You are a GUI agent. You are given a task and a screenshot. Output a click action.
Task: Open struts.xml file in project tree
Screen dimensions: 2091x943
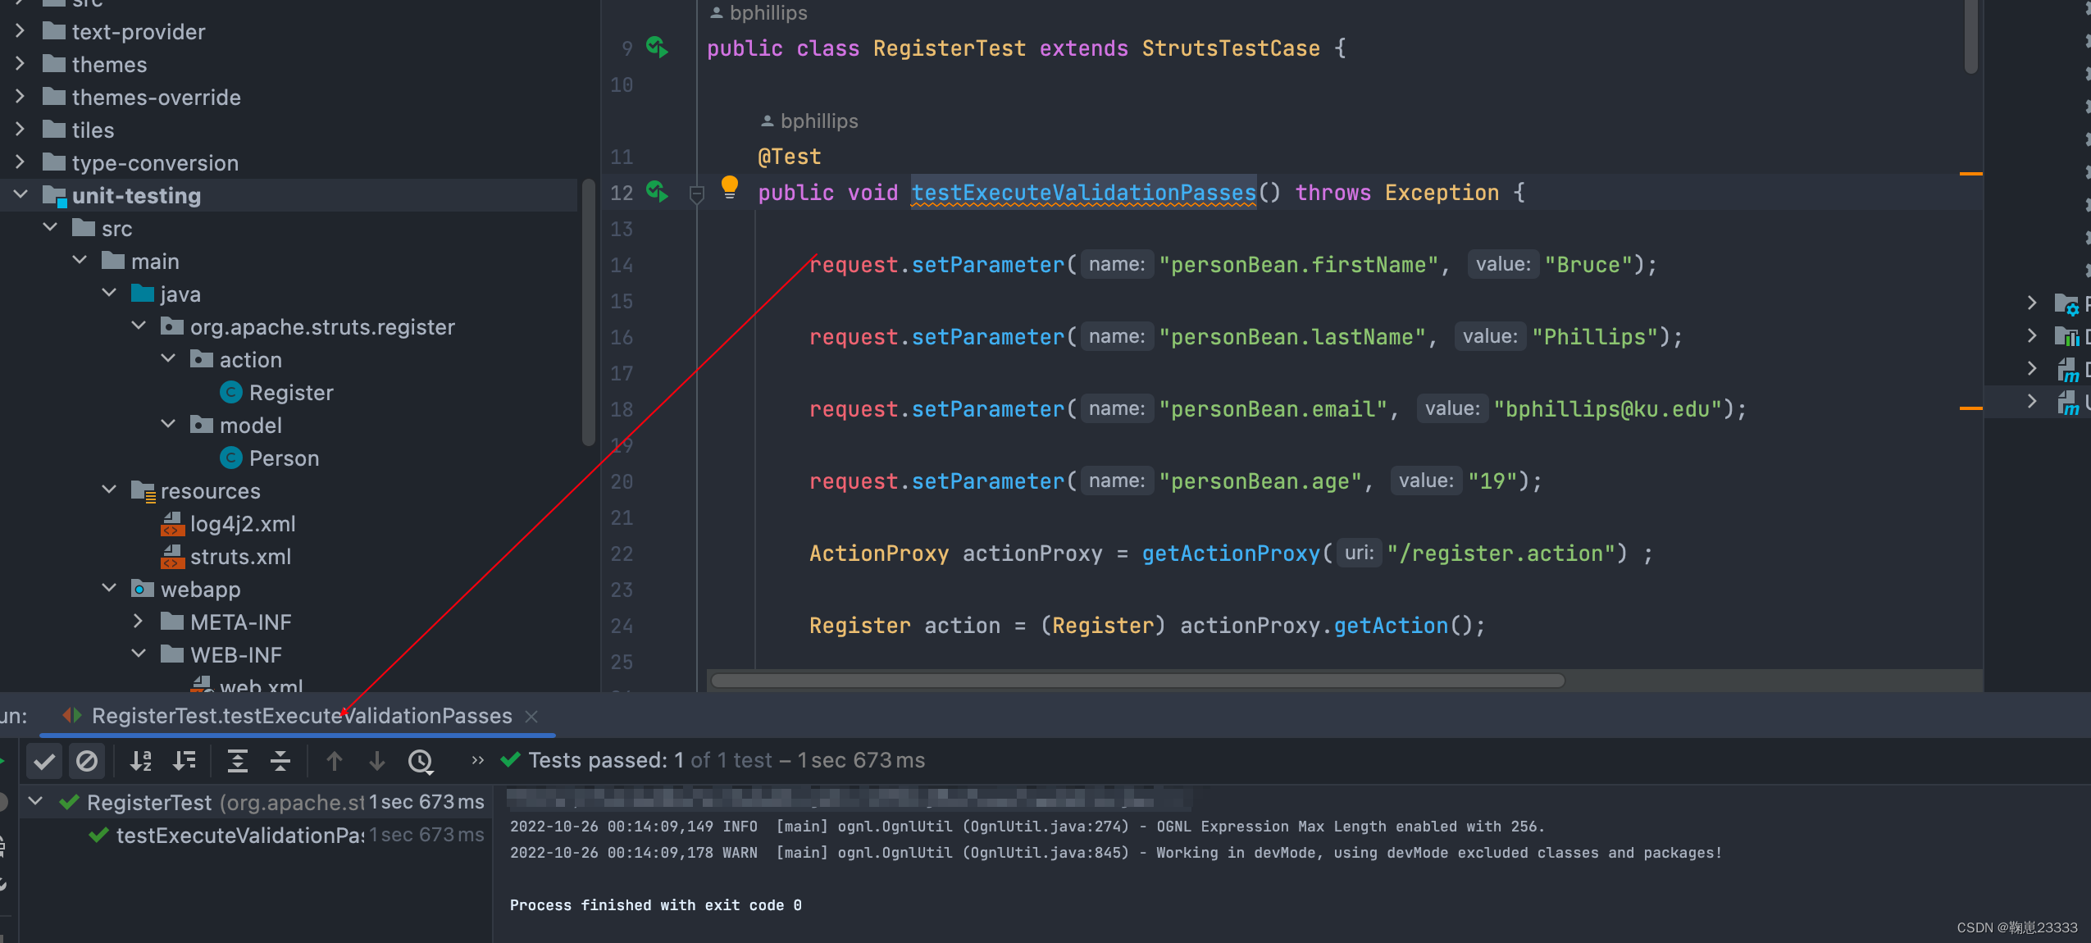tap(240, 557)
